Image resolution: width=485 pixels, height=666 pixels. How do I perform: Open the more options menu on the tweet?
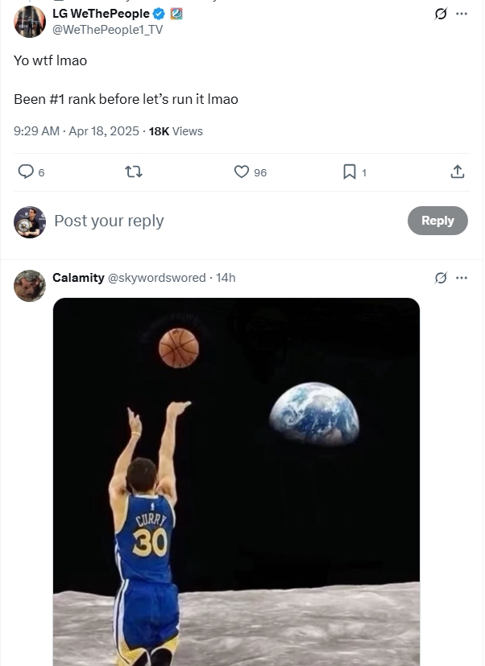462,12
